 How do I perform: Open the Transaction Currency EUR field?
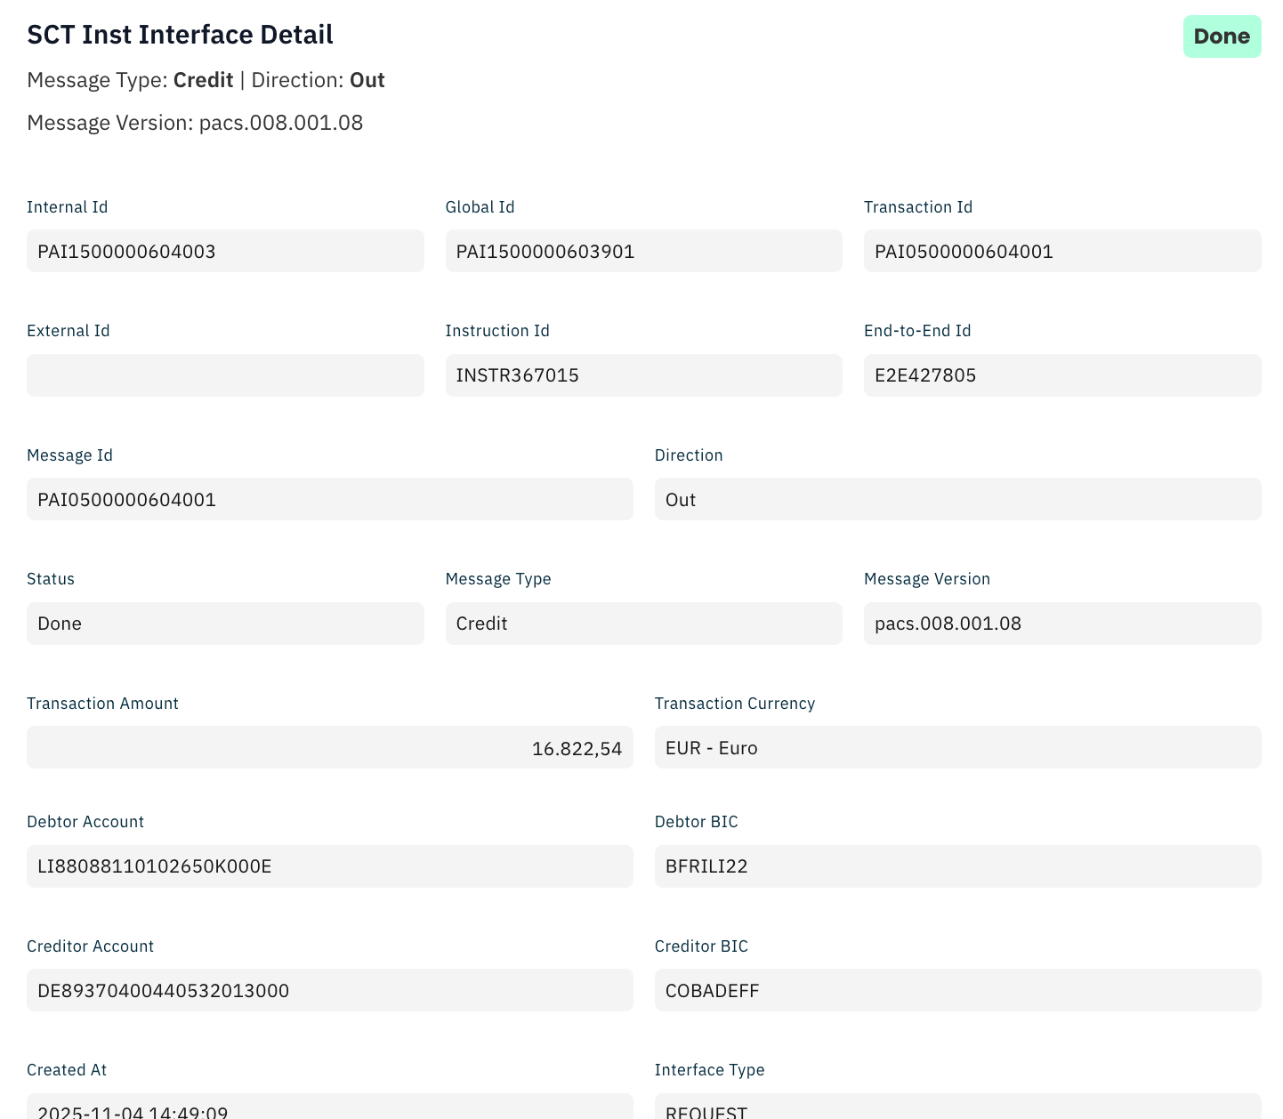click(957, 748)
